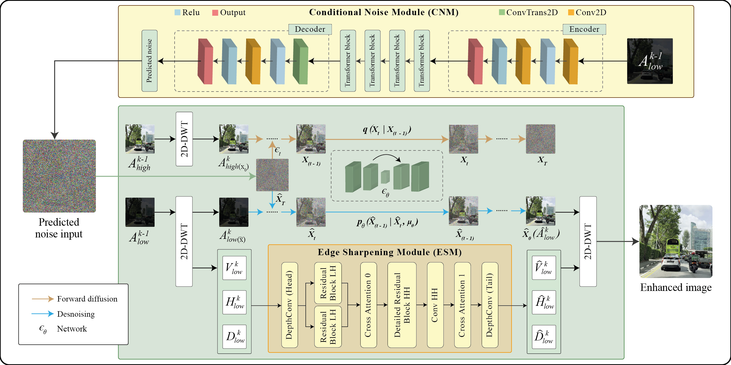The width and height of the screenshot is (731, 365).
Task: Click the Encoder label box
Action: (584, 29)
